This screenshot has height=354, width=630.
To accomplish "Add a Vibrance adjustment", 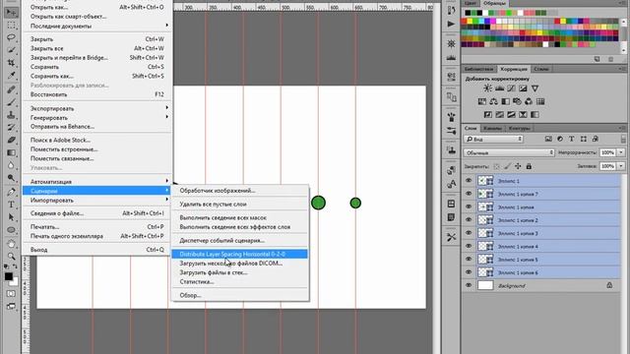I will [x=535, y=88].
